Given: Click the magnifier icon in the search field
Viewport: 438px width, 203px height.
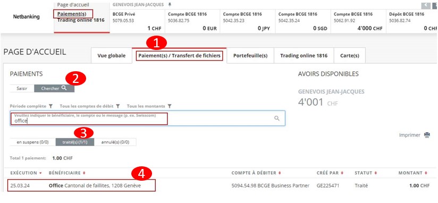Looking at the screenshot, I should (276, 119).
